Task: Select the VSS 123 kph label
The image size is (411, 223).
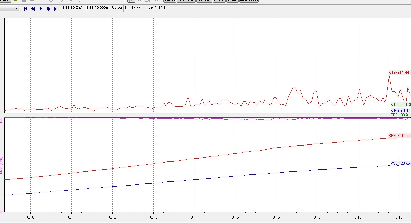Action: point(400,163)
